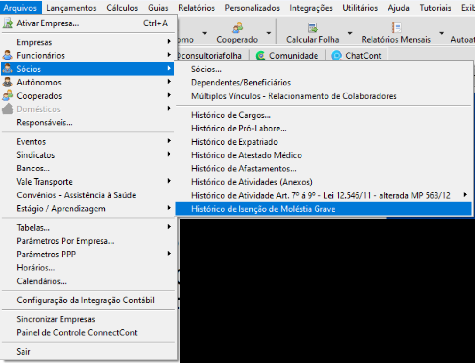The width and height of the screenshot is (475, 363).
Task: Open dropdown arrow next to Relatórios Mensais
Action: tap(442, 33)
